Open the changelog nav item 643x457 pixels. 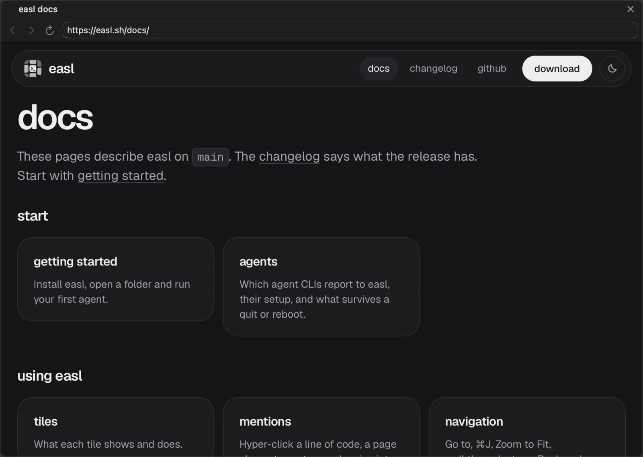coord(433,69)
